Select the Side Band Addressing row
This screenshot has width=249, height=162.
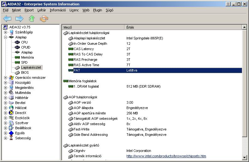pyautogui.click(x=155, y=135)
